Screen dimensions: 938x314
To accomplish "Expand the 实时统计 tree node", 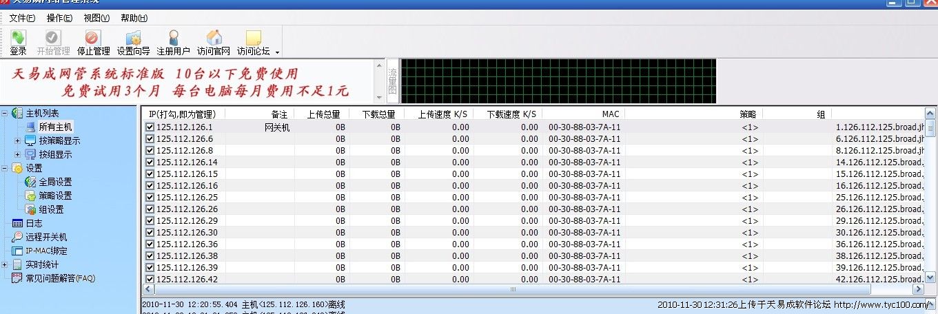I will (x=6, y=264).
